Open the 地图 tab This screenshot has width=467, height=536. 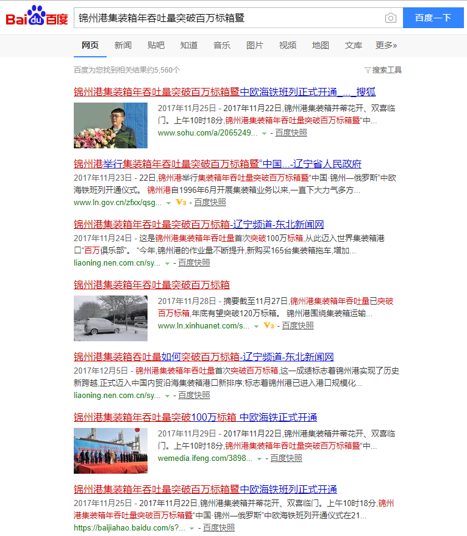coord(321,45)
